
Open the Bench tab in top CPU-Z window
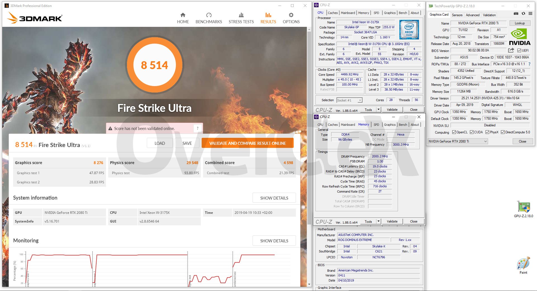(403, 13)
